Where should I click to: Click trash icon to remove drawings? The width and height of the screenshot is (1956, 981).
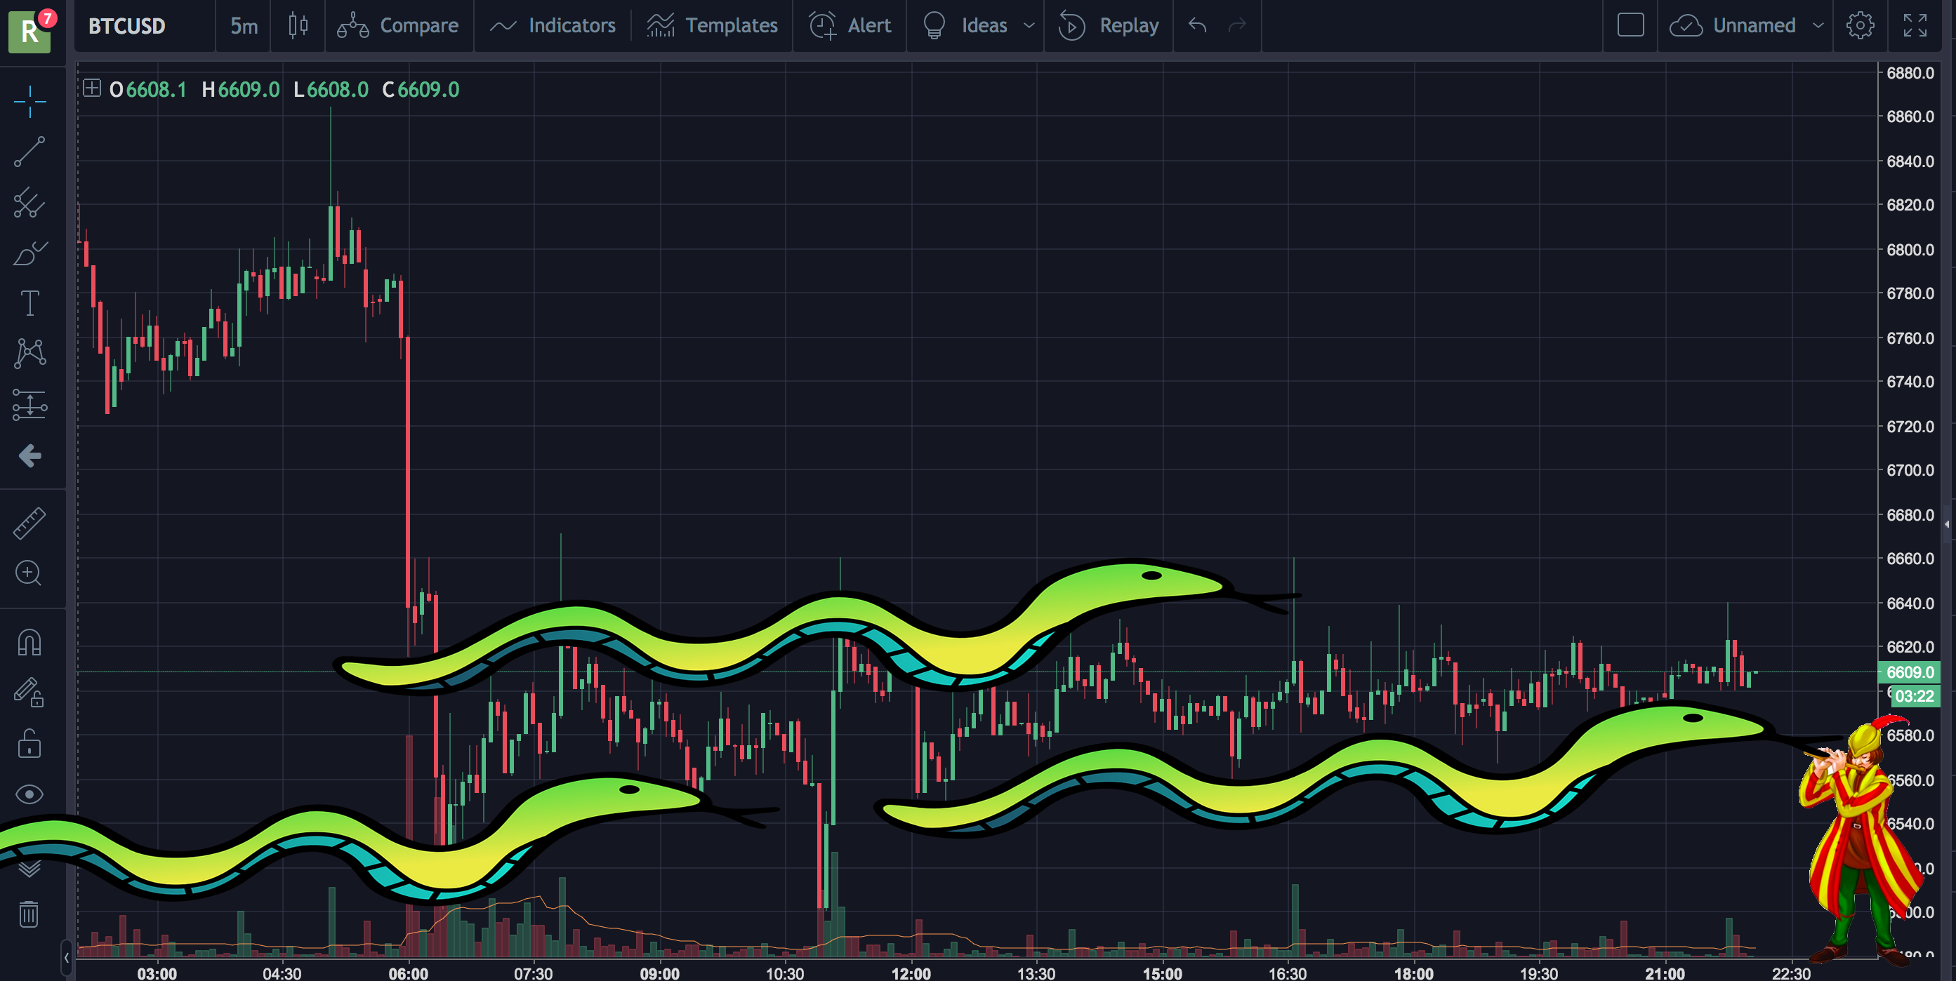click(x=29, y=914)
